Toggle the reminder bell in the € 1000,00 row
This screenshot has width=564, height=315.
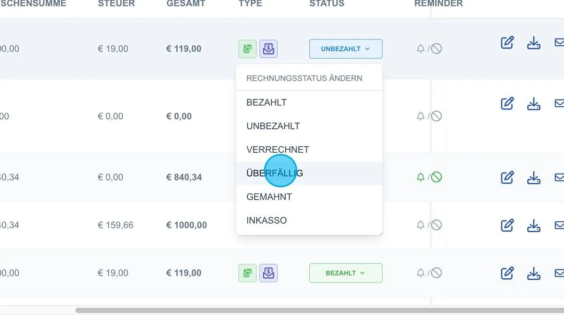click(421, 225)
